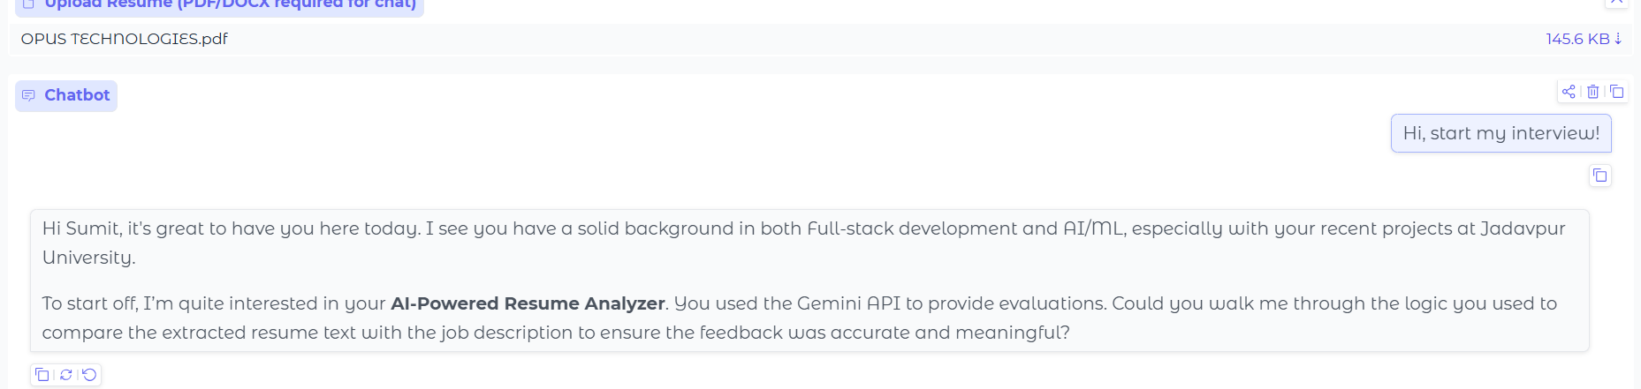
Task: Regenerate the interviewer's response
Action: pos(65,375)
